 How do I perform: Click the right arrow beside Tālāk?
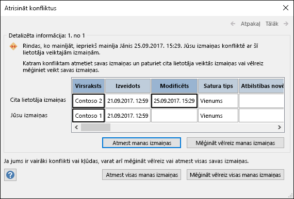point(286,24)
